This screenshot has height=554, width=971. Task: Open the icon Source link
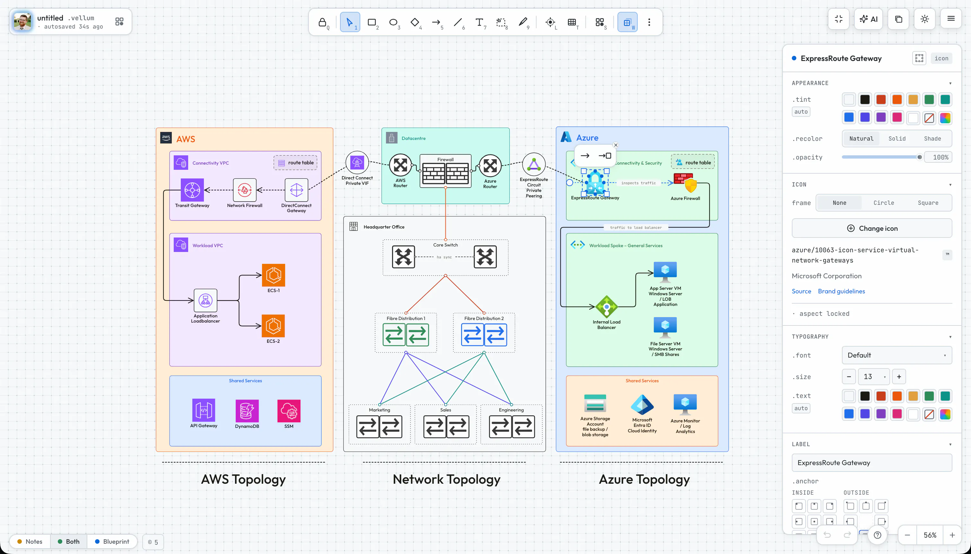(x=801, y=291)
